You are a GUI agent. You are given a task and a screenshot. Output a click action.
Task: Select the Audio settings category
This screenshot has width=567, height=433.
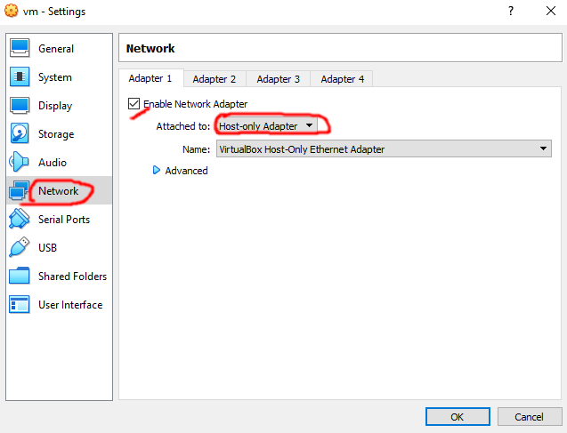60,162
